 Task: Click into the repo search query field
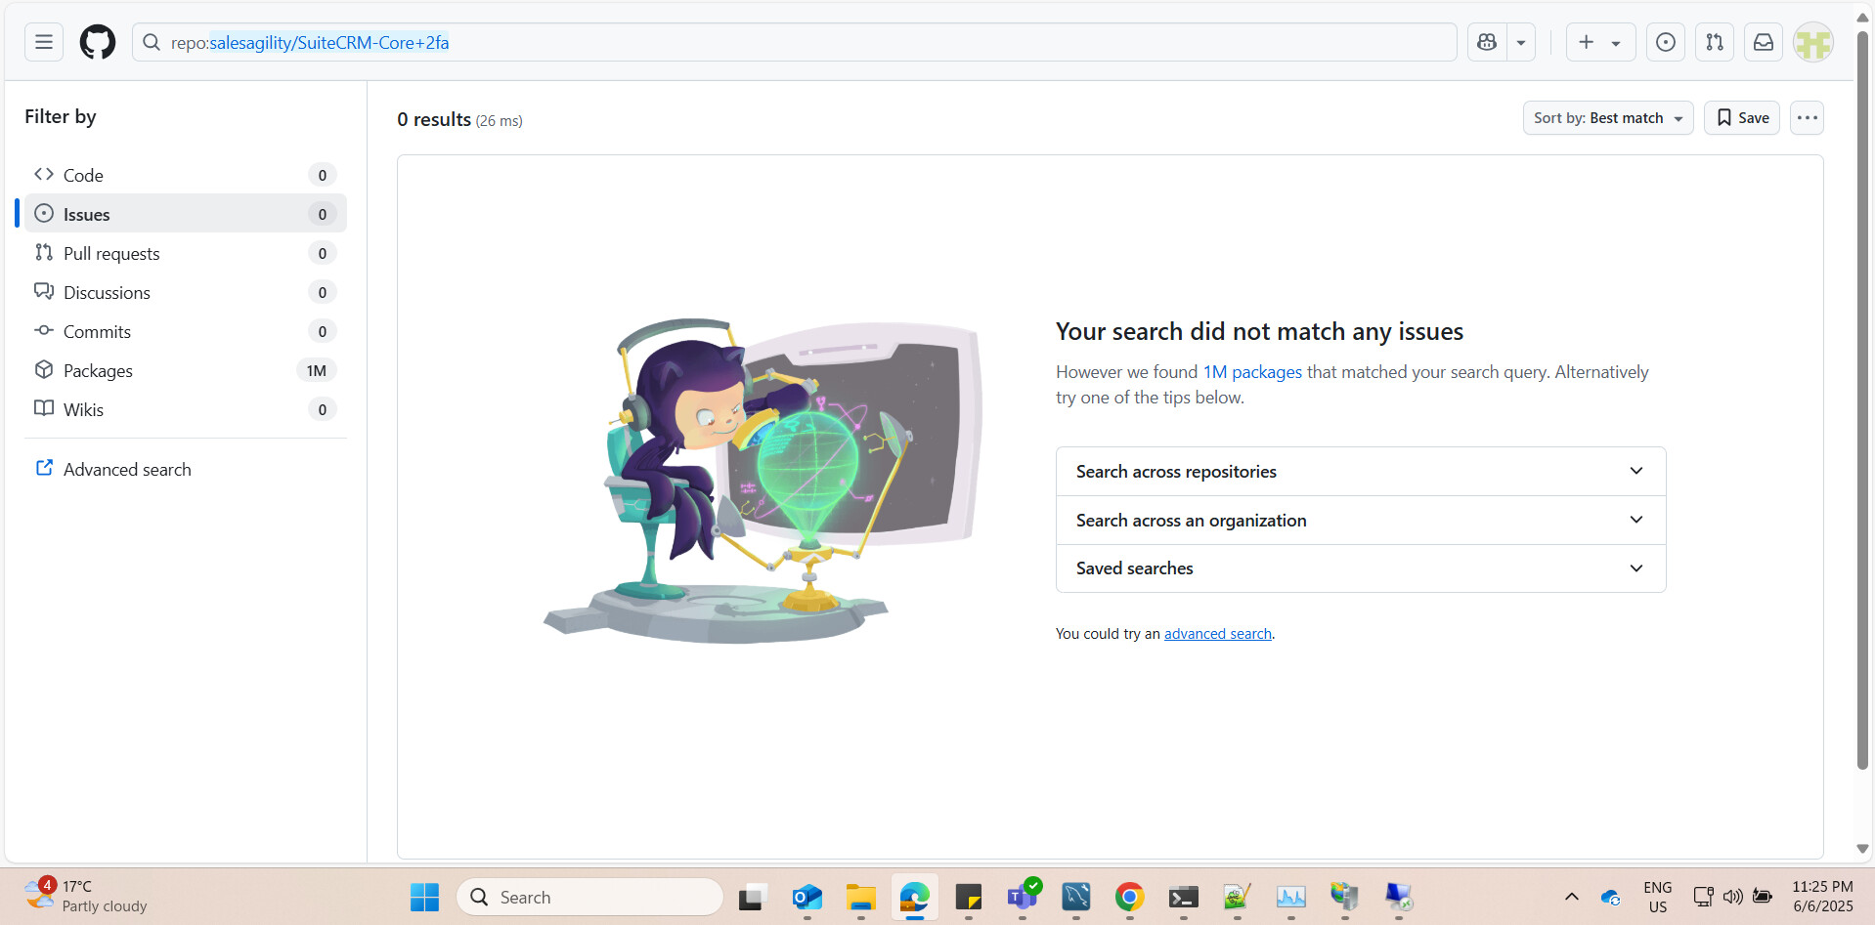pyautogui.click(x=794, y=42)
